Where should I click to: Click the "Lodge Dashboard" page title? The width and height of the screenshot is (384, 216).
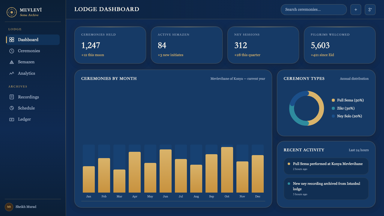tap(107, 9)
